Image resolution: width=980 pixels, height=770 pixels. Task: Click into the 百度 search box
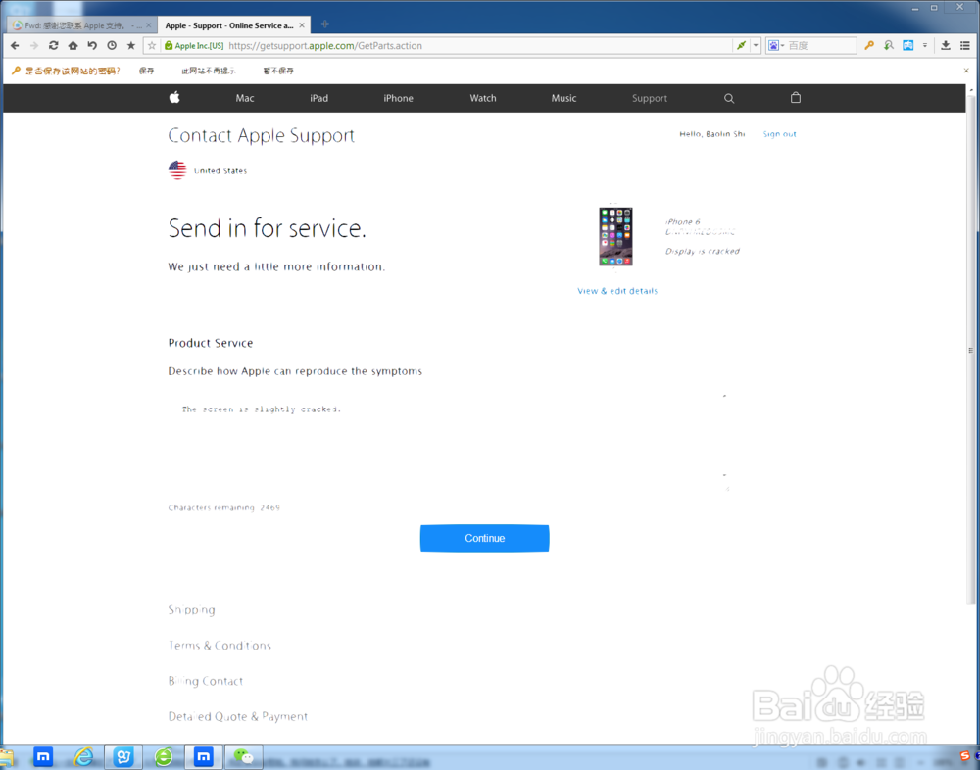[820, 46]
